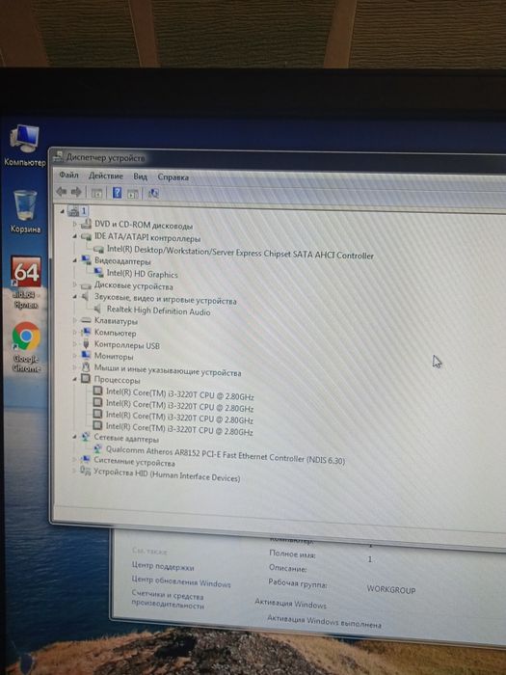Screen dimensions: 506x675
Task: Expand Контроллеры USB node
Action: point(75,344)
